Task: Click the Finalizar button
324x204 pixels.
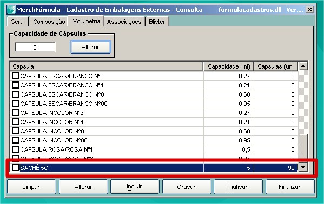Action: point(290,187)
